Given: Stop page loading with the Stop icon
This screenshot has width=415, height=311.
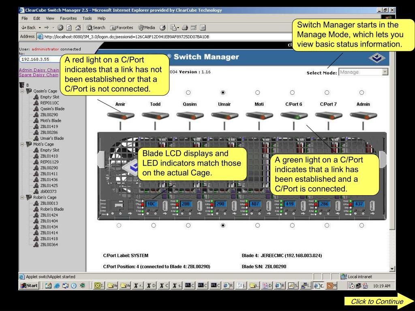Looking at the screenshot, I should pyautogui.click(x=60, y=28).
